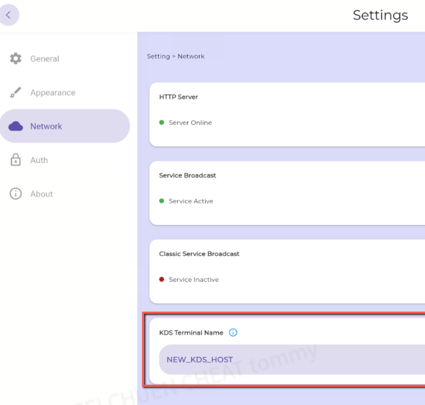Open the About section label
Image resolution: width=425 pixels, height=405 pixels.
(42, 194)
